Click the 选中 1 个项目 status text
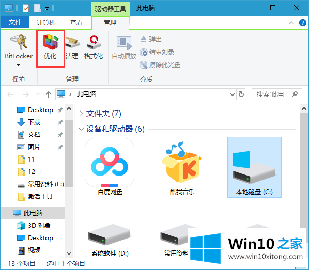Screen dimensions: 309x270 (66, 263)
